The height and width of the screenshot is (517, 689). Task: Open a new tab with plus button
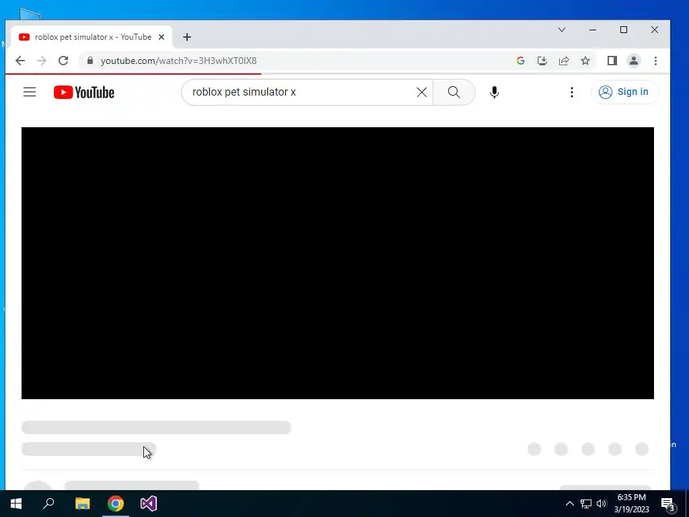pos(187,37)
